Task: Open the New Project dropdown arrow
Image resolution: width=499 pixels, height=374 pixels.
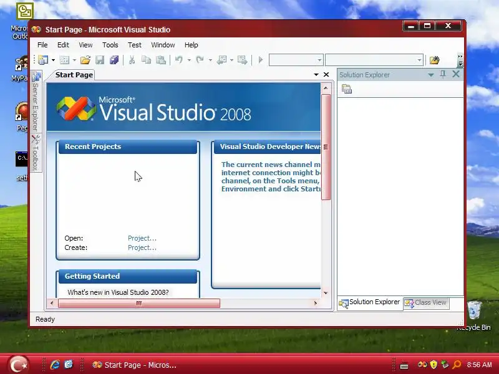Action: coord(53,60)
